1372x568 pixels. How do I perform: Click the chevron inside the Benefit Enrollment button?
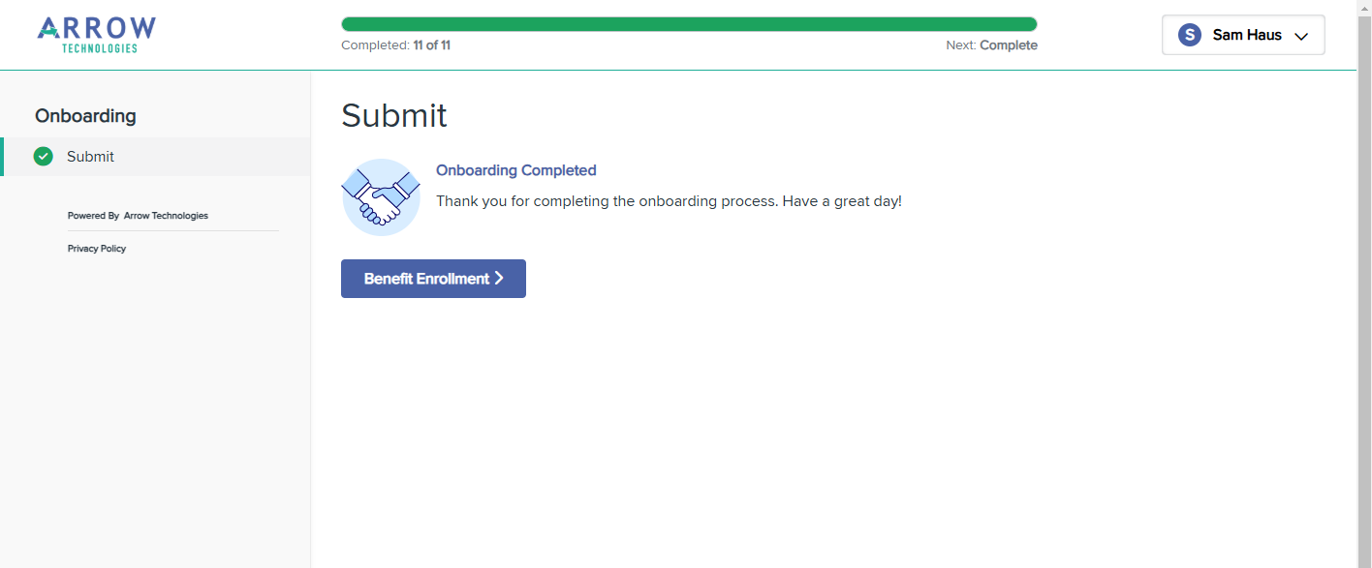pyautogui.click(x=499, y=278)
